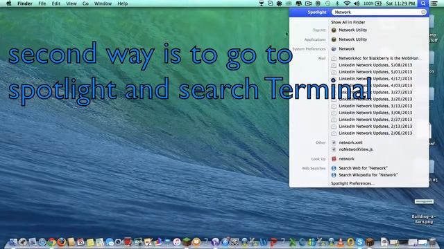
Task: Open Stickies yellow note icon in Dock
Action: pyautogui.click(x=90, y=242)
